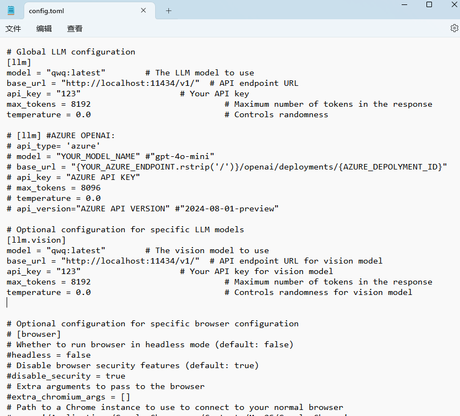This screenshot has height=416, width=460.
Task: Click "# api_type= 'azure'" line
Action: 53,146
